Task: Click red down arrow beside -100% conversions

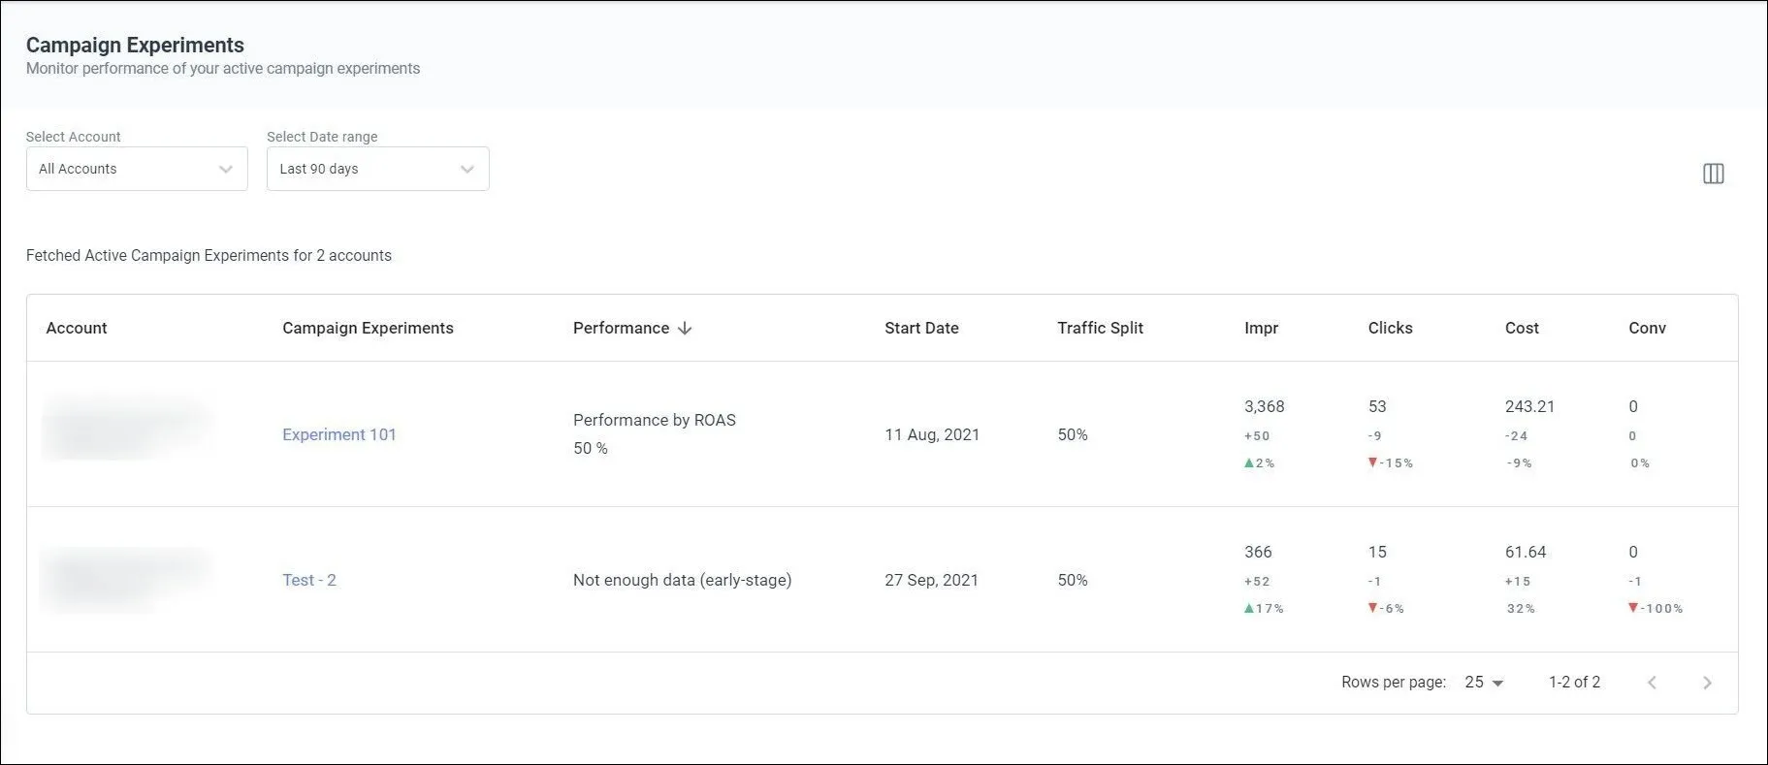Action: click(1633, 609)
